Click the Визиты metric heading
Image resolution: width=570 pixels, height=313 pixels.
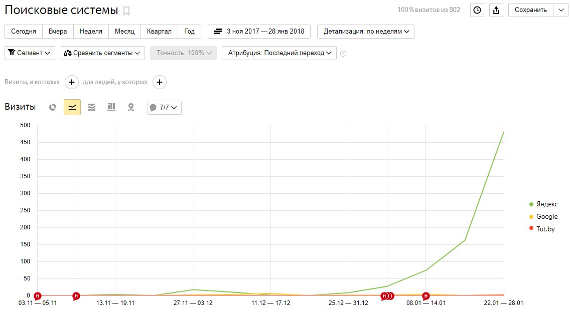click(x=21, y=107)
